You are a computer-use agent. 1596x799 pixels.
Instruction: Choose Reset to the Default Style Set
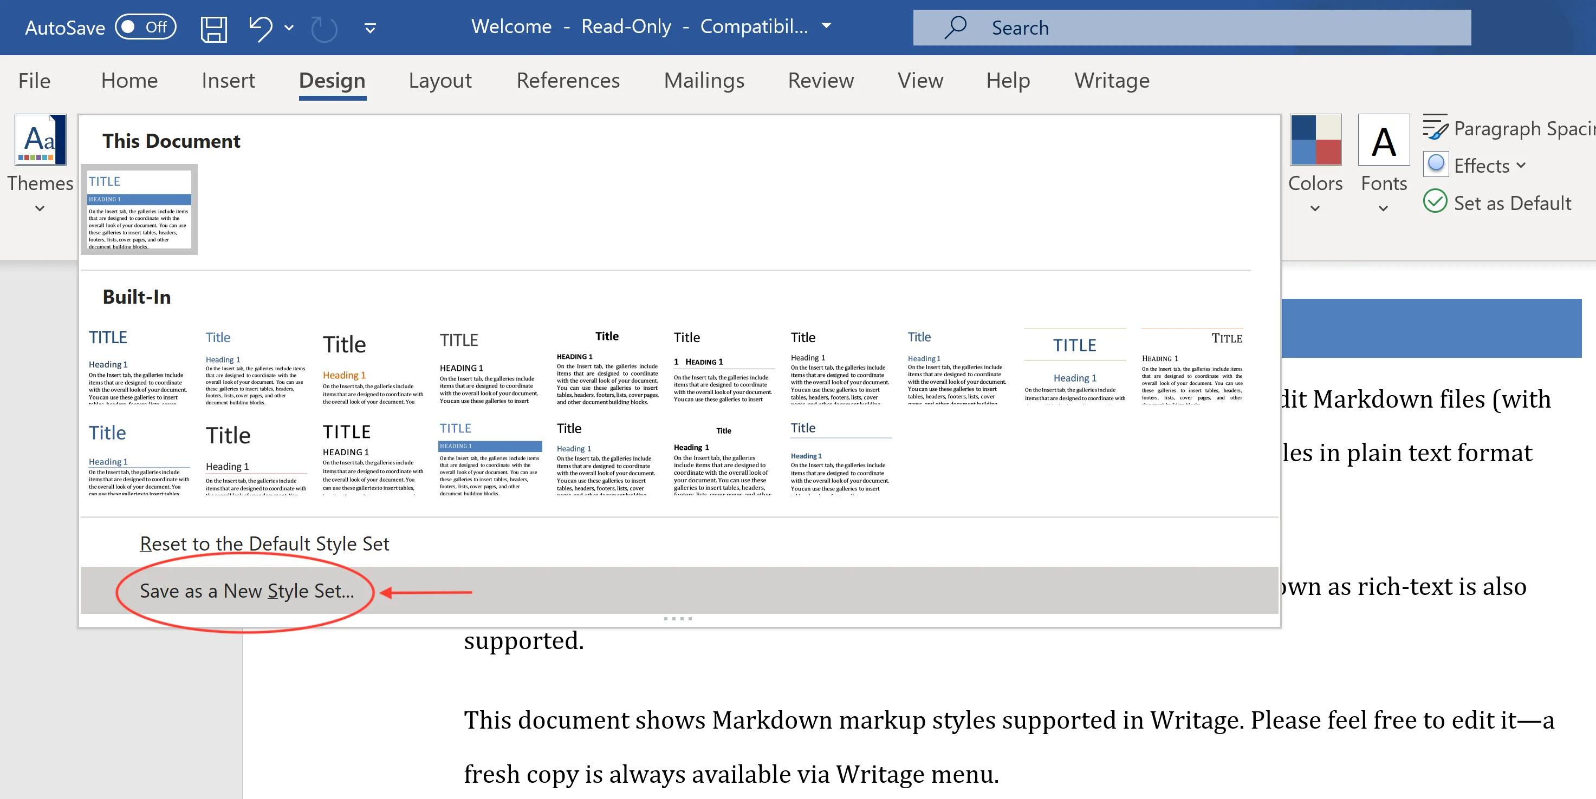click(x=264, y=543)
